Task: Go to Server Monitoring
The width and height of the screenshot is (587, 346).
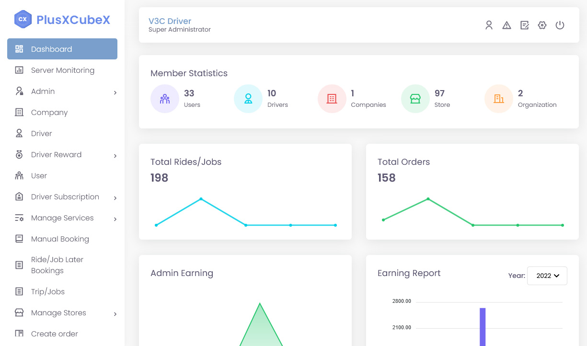Action: coord(62,70)
